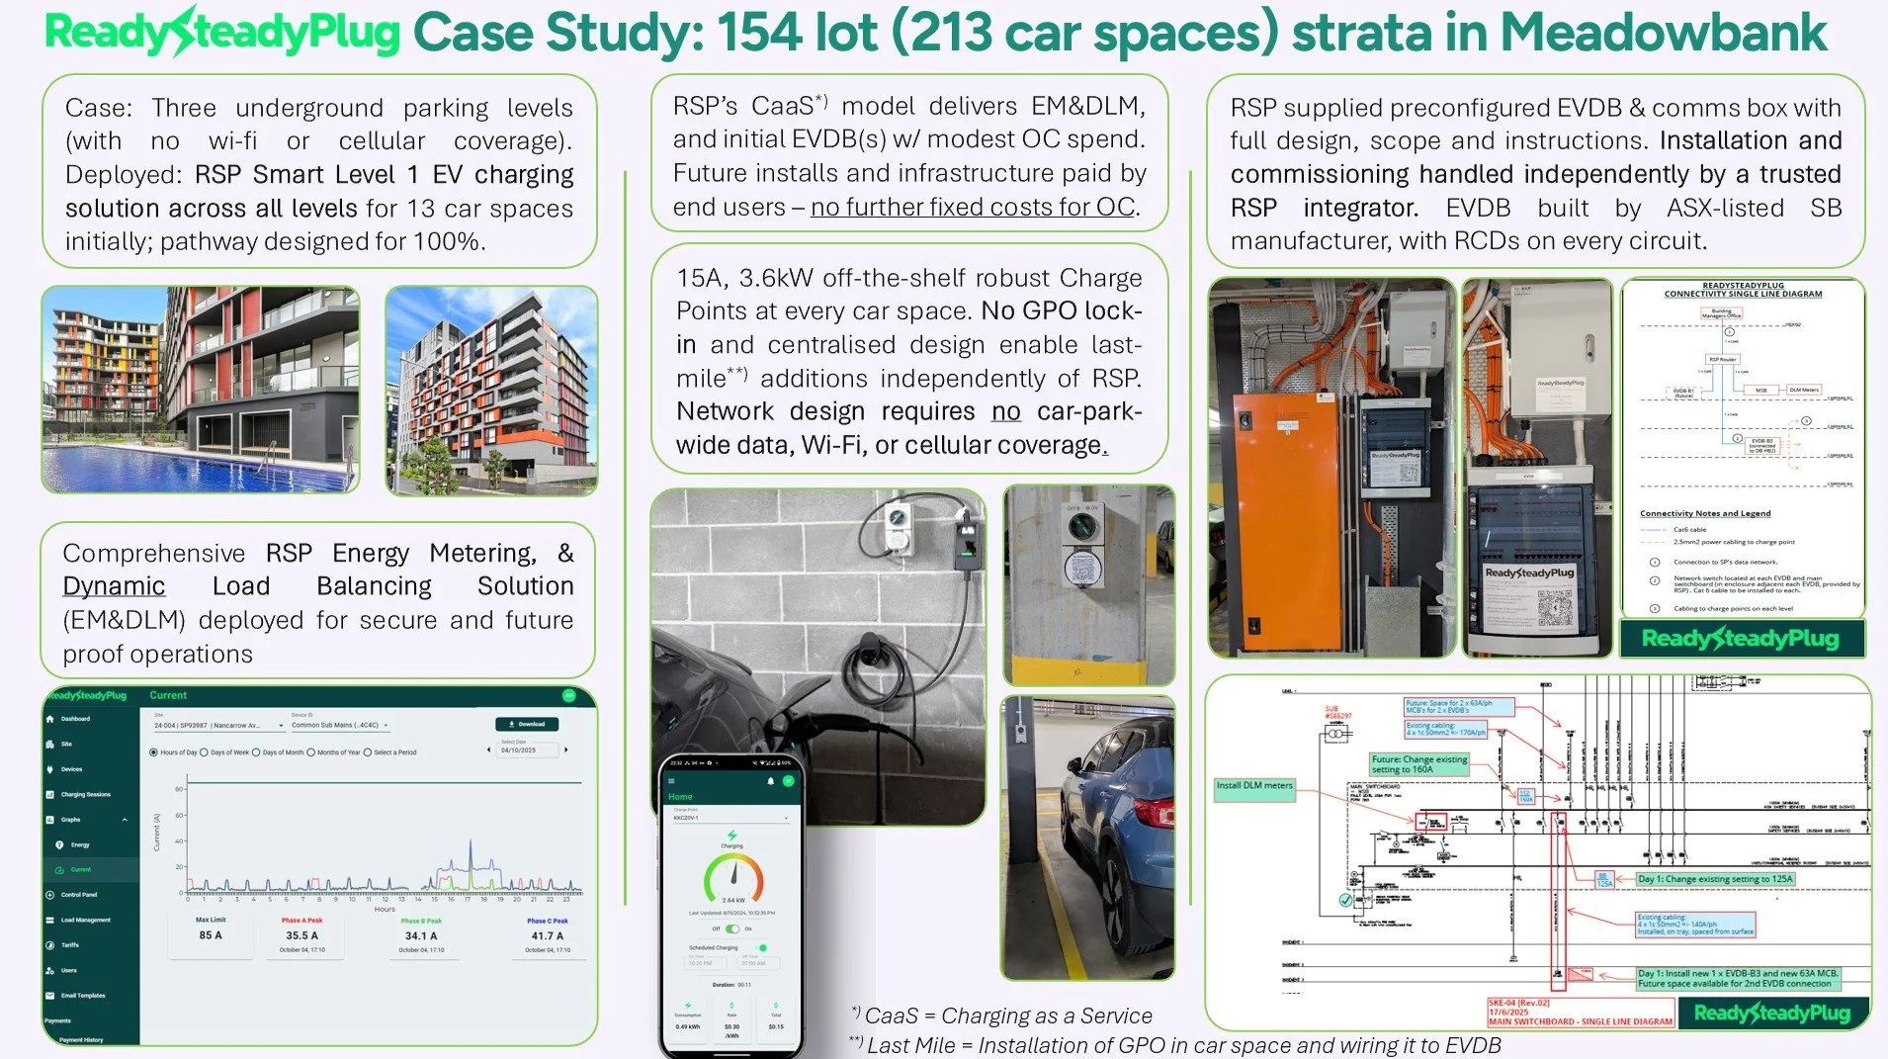This screenshot has height=1059, width=1888.
Task: Go to next date arrow
Action: [566, 750]
